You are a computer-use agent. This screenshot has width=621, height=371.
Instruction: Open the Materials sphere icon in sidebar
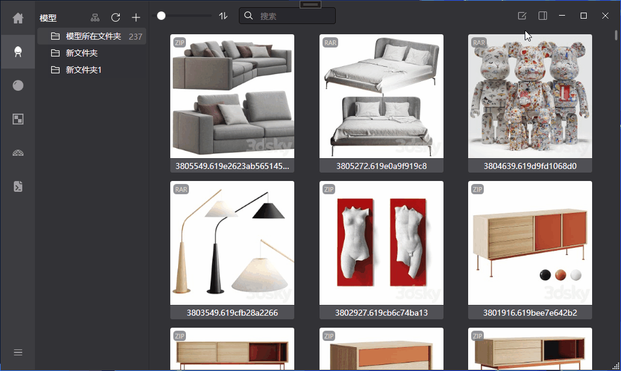click(x=18, y=85)
